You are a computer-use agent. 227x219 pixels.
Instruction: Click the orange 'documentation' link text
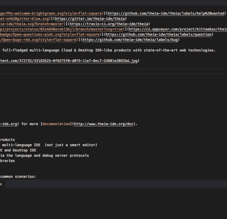(56, 124)
